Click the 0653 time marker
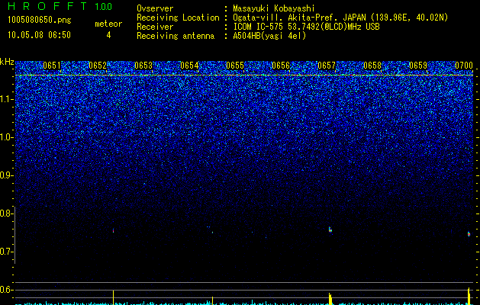 (143, 66)
